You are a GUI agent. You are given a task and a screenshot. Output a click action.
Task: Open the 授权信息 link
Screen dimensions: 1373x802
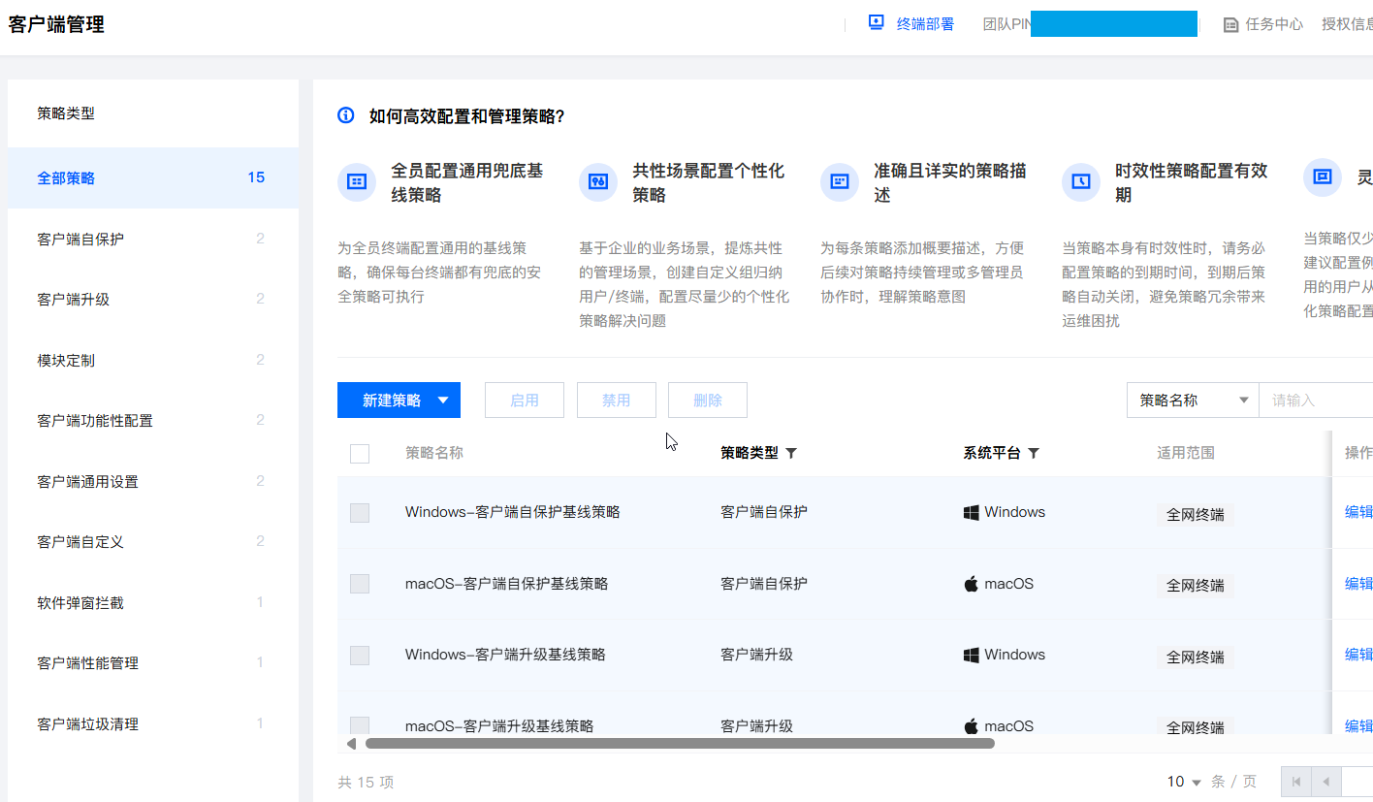(x=1348, y=24)
